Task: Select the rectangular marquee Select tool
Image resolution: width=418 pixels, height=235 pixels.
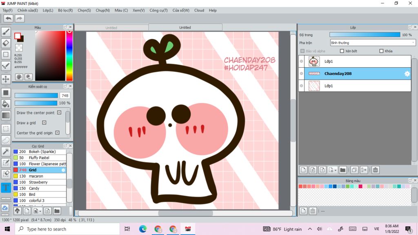Action: click(x=6, y=129)
